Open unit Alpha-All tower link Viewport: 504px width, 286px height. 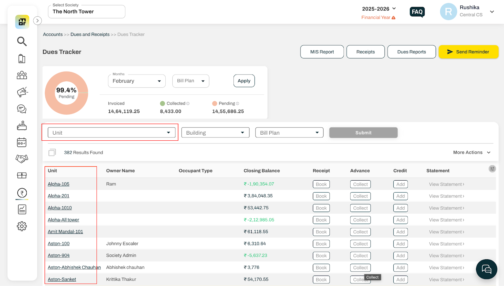click(x=64, y=220)
